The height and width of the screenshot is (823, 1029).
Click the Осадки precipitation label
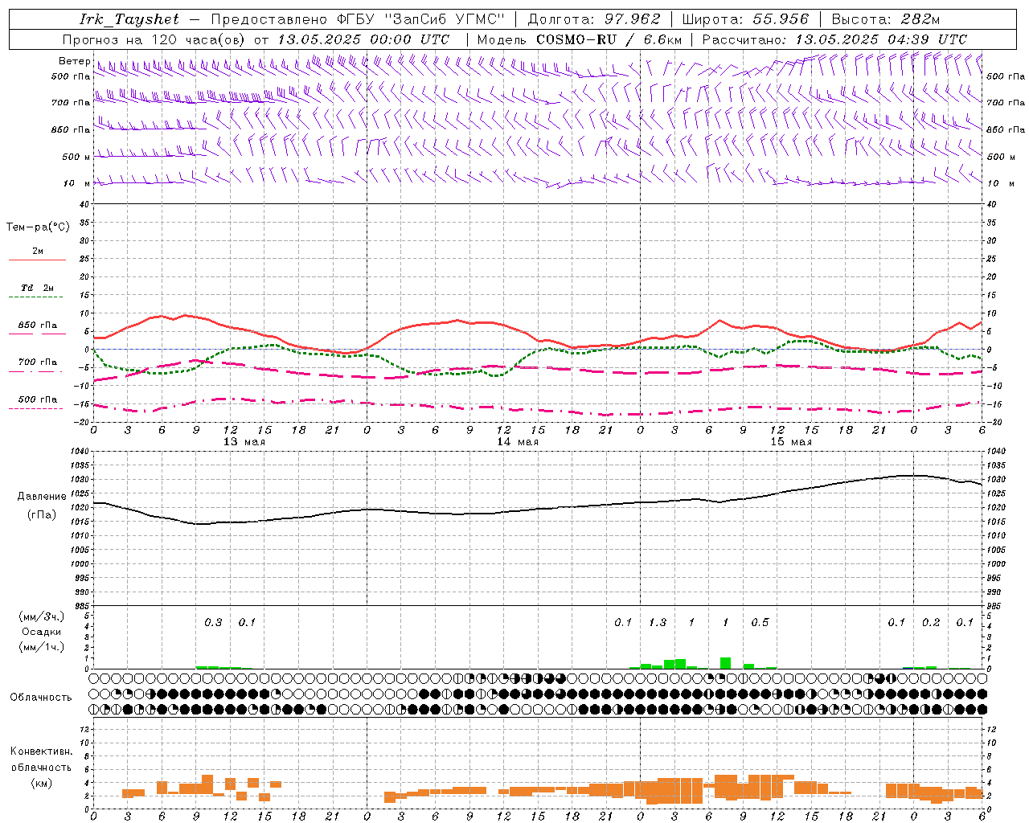(40, 632)
